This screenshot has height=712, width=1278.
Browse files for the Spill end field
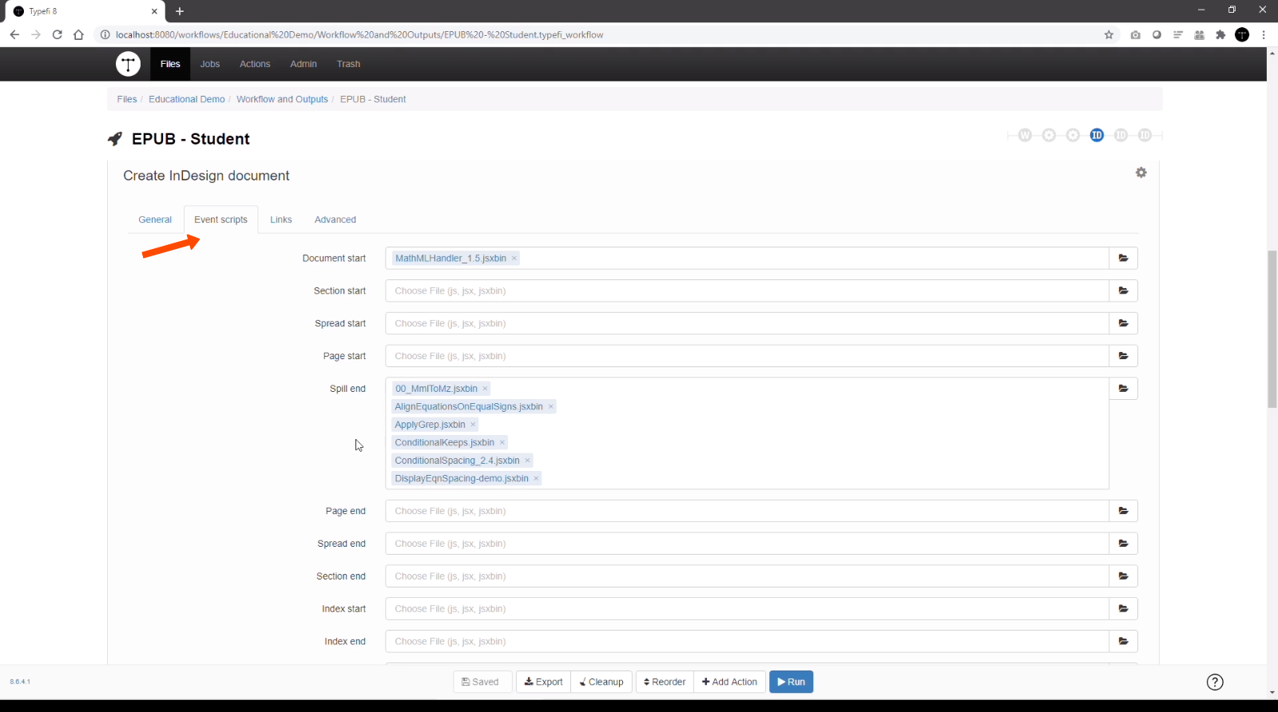(x=1123, y=389)
